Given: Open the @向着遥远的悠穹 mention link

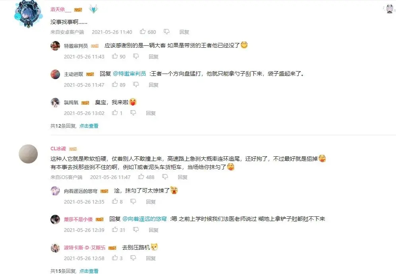Looking at the screenshot, I should click(144, 219).
